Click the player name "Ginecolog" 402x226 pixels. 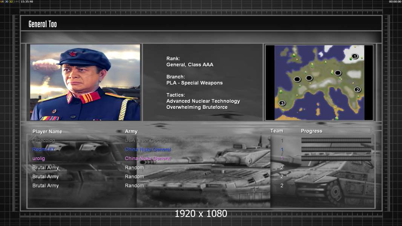pyautogui.click(x=44, y=140)
